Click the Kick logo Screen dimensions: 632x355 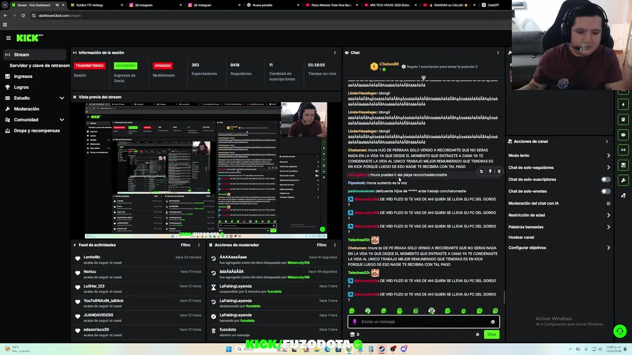pyautogui.click(x=30, y=38)
